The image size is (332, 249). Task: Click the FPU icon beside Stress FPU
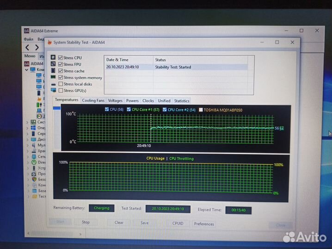[53, 64]
